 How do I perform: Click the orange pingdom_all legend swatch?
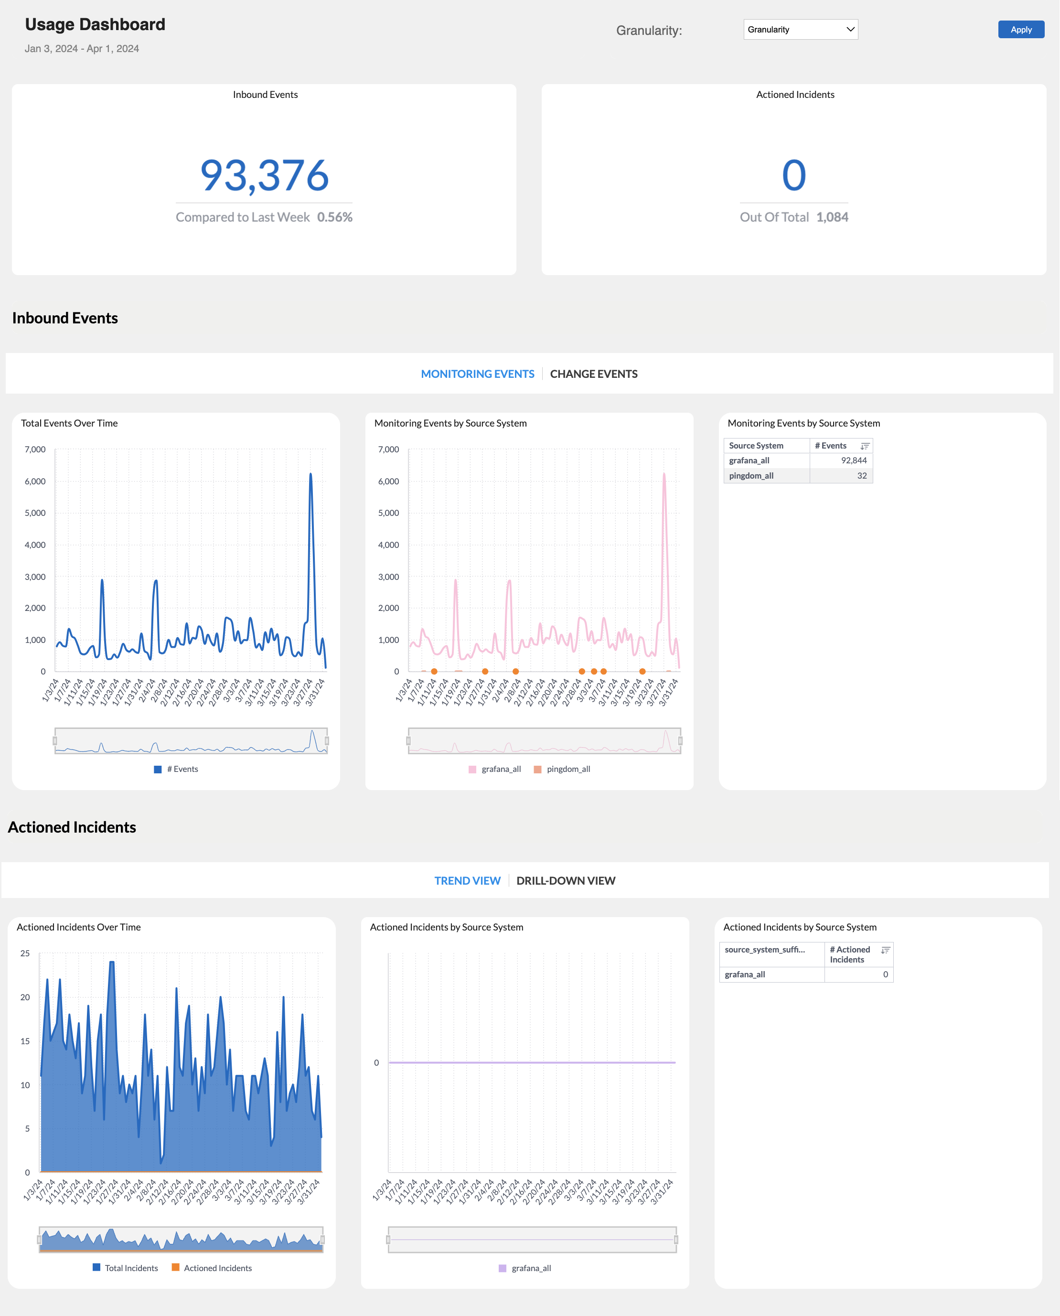(537, 769)
